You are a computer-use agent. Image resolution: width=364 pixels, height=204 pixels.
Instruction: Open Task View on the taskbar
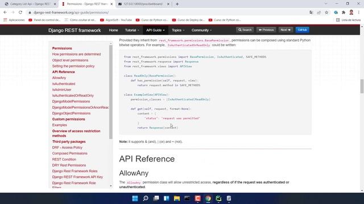click(156, 198)
